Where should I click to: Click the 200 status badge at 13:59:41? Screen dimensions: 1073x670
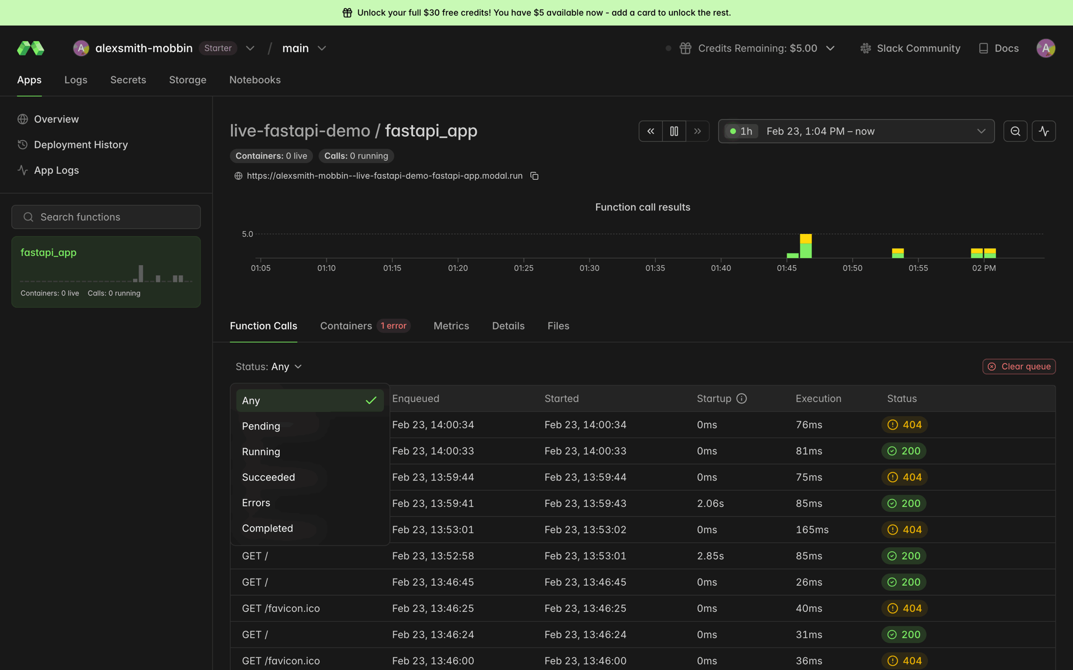pos(904,504)
